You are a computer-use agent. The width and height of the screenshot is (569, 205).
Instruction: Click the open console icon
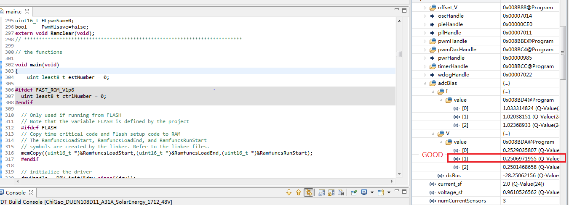[x=381, y=192]
